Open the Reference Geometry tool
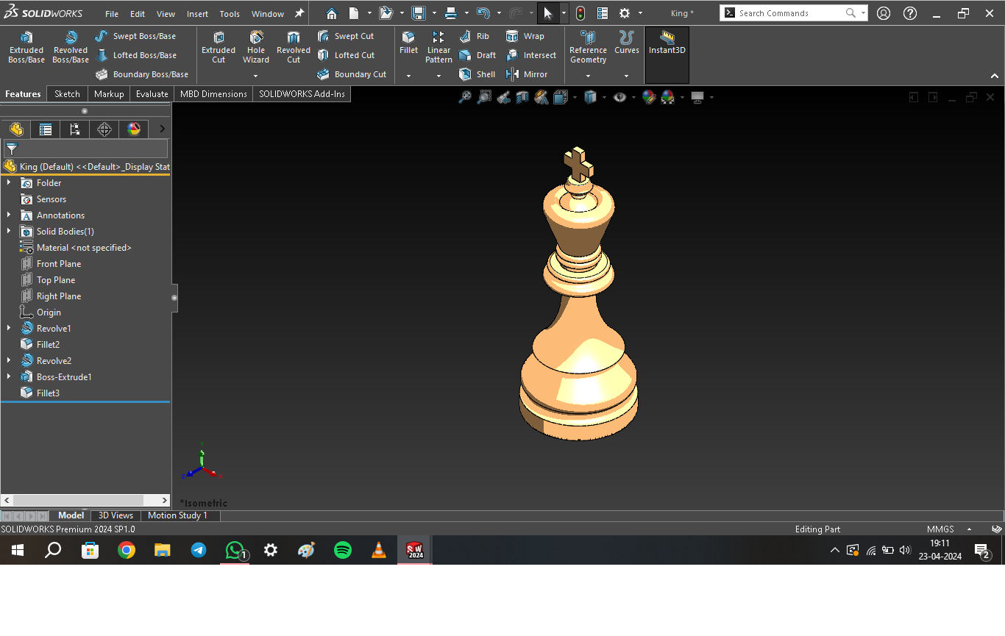The height and width of the screenshot is (636, 1005). tap(588, 48)
